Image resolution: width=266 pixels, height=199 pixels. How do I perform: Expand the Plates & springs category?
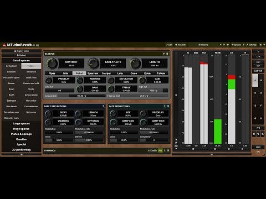point(21,134)
